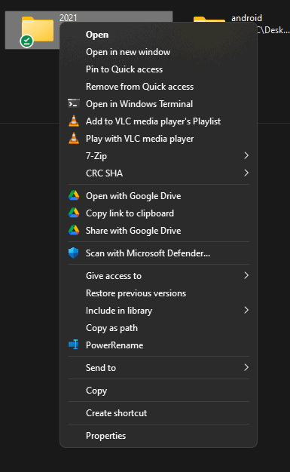Click Google Drive icon beside Open with Google Drive
Screen dimensions: 290x472
pos(74,196)
